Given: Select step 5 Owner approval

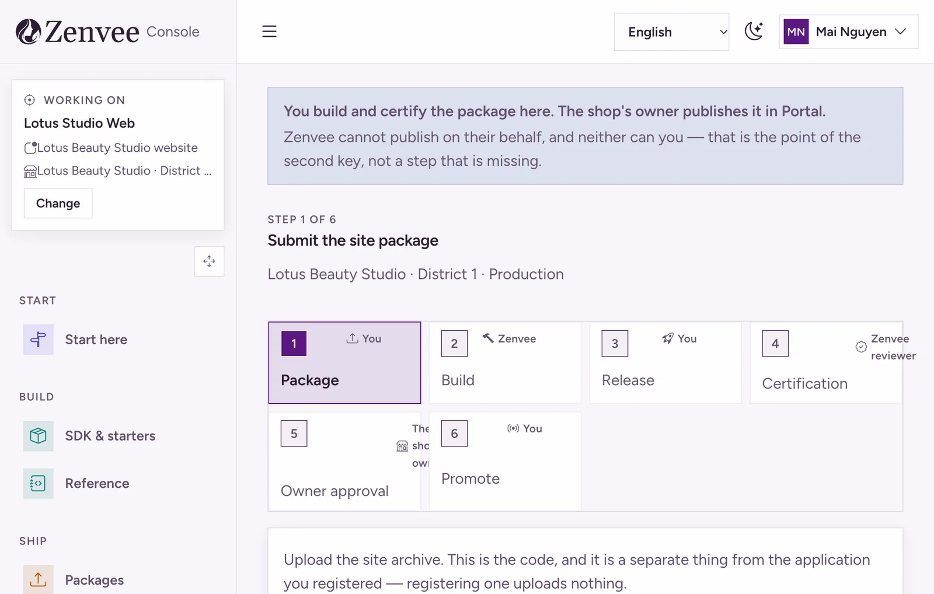Looking at the screenshot, I should pos(344,462).
